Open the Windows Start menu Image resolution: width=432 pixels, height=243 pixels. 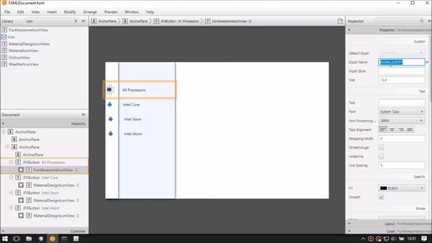[5, 238]
